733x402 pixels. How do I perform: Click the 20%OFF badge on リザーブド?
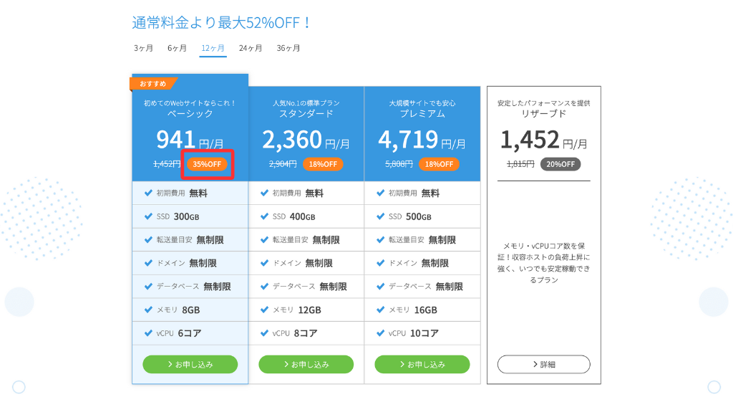click(560, 164)
